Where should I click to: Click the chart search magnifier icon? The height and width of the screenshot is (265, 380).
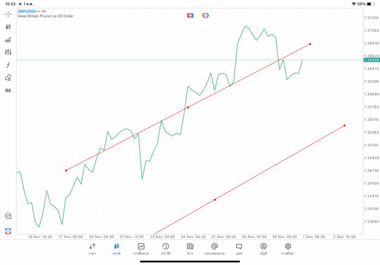pos(8,216)
